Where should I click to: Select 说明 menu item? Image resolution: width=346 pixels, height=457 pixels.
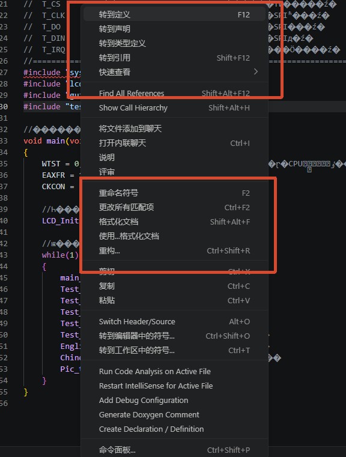[174, 157]
